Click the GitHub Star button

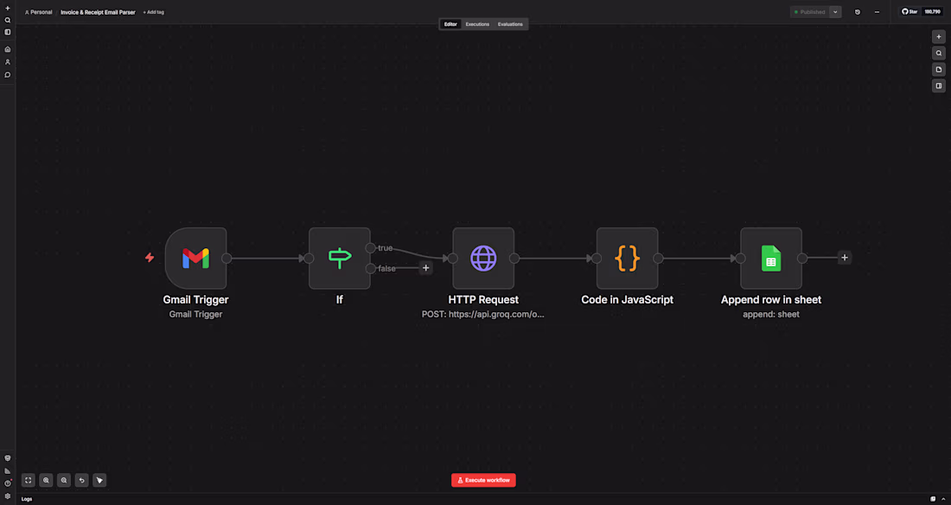(909, 11)
